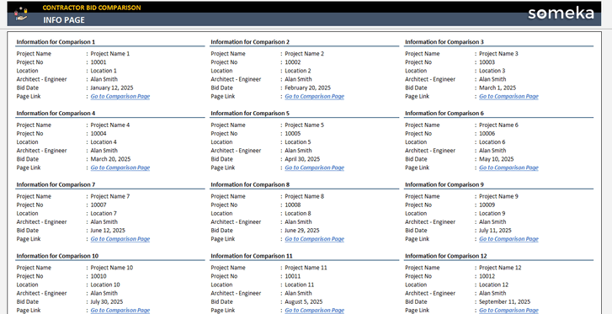Click 'Information for Comparison 12' heading
Image resolution: width=612 pixels, height=314 pixels.
tap(446, 256)
